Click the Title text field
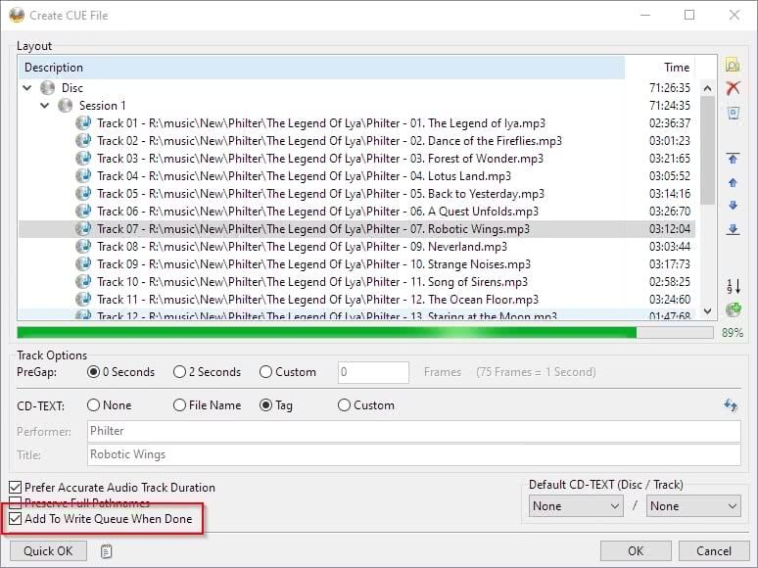Viewport: 758px width, 568px height. [x=414, y=454]
